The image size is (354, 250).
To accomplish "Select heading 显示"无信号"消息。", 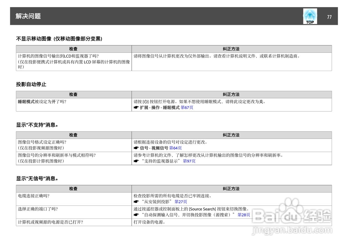I will pos(38,178).
